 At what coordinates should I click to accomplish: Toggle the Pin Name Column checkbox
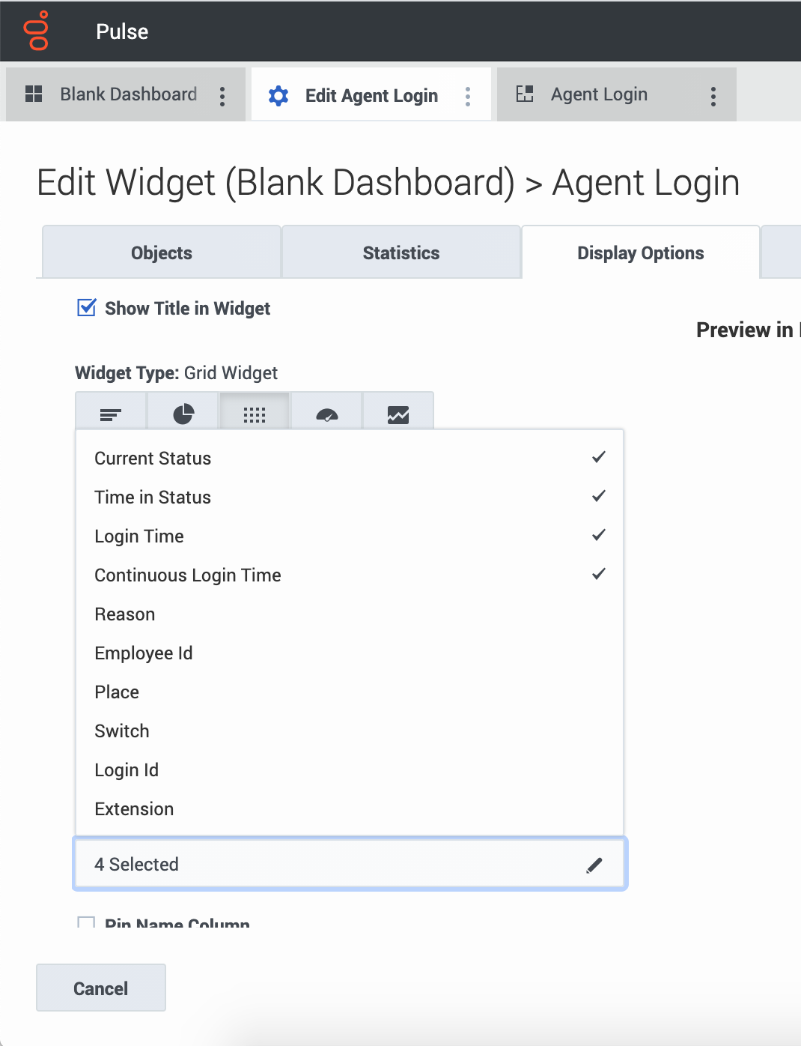(87, 922)
